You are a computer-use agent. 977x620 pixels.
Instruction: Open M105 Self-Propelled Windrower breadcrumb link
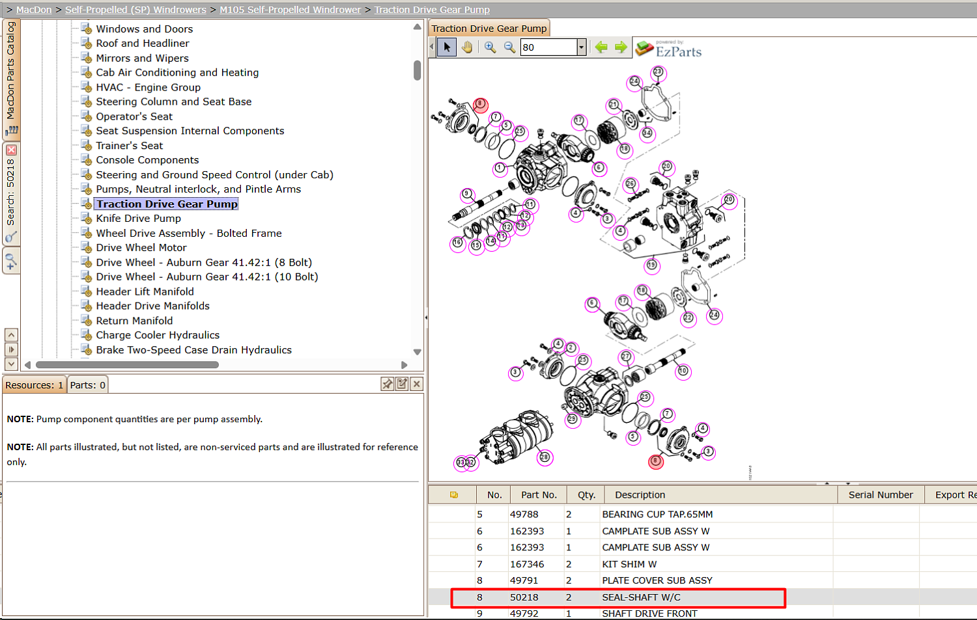point(290,10)
